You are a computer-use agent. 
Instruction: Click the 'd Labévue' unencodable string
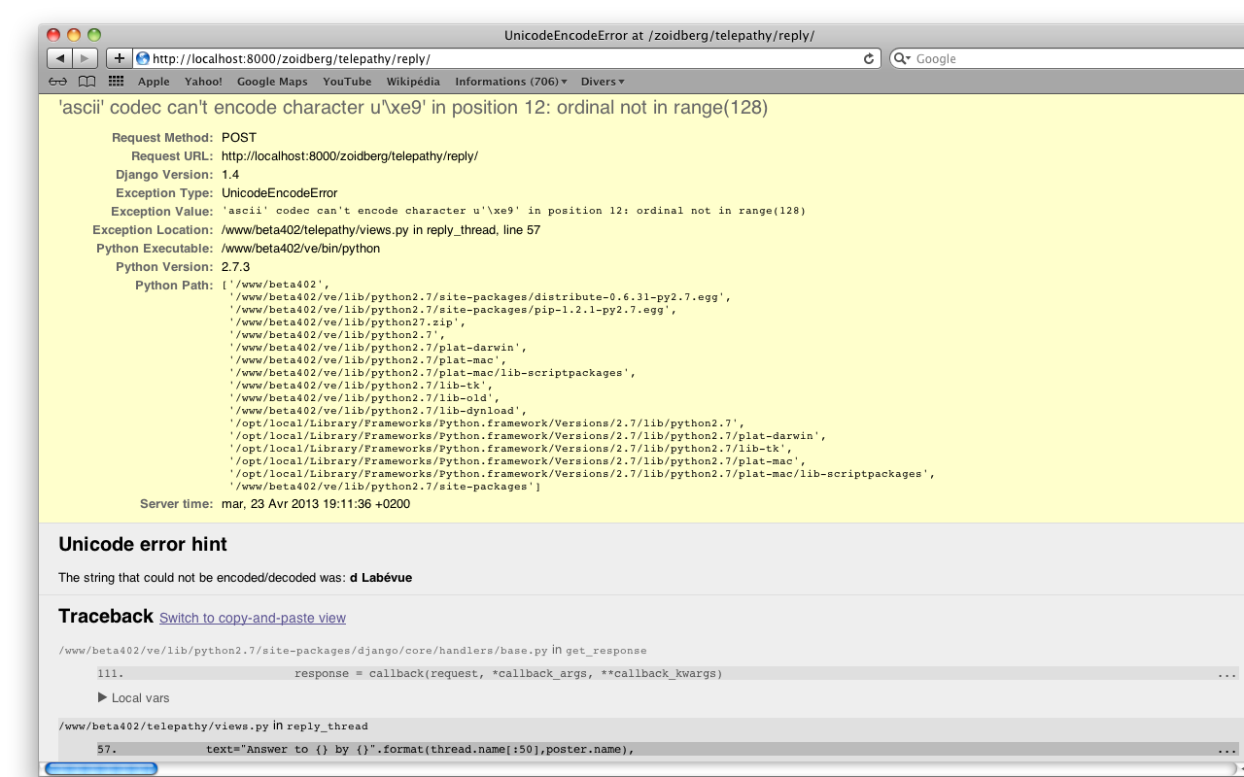[x=381, y=578]
